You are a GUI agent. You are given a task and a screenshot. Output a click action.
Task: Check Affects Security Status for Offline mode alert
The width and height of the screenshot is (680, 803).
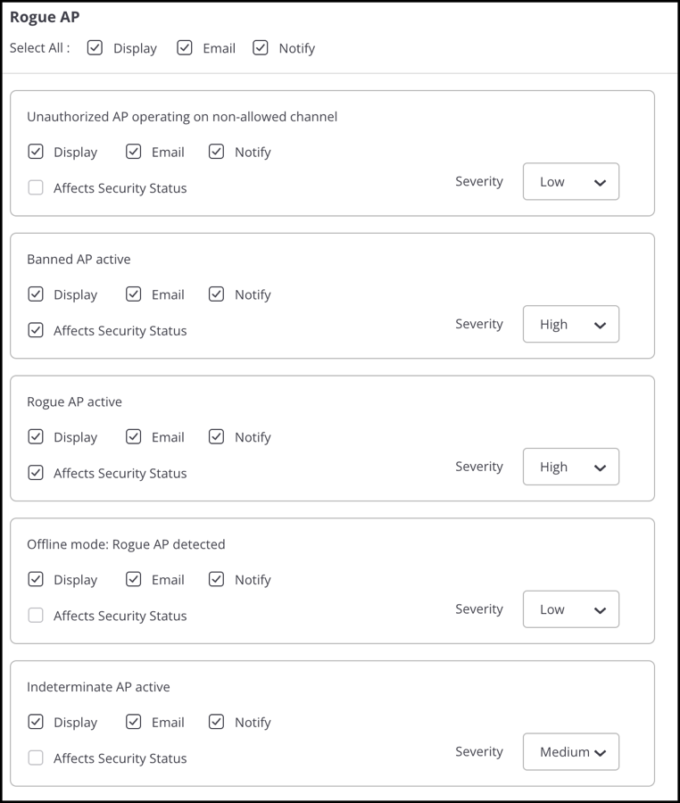click(36, 615)
